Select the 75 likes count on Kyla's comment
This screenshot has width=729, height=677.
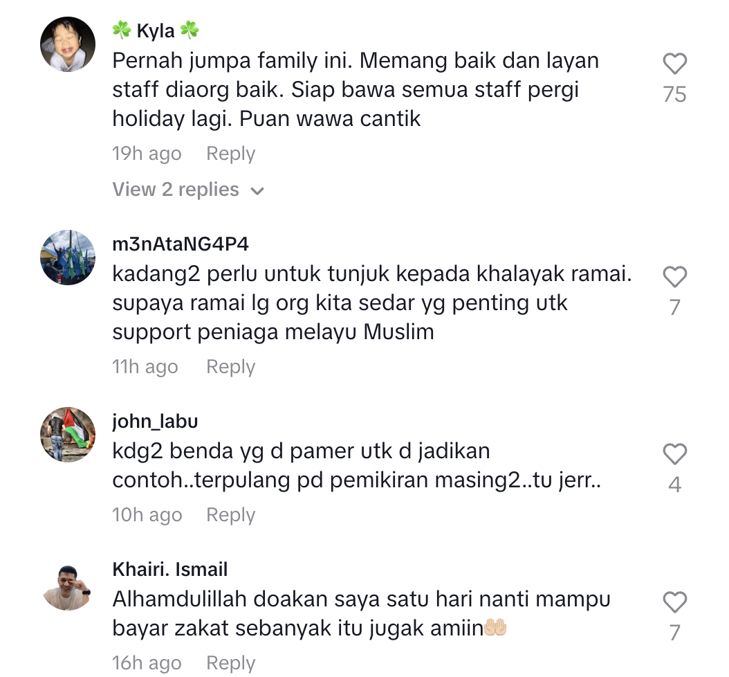pos(674,94)
